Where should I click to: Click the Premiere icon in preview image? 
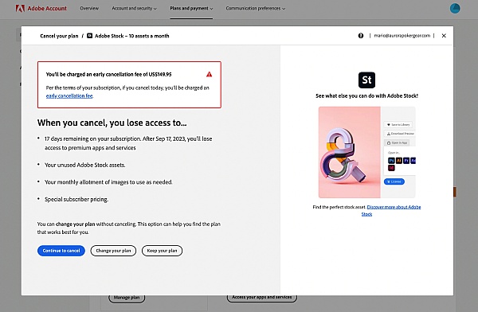[x=406, y=161]
